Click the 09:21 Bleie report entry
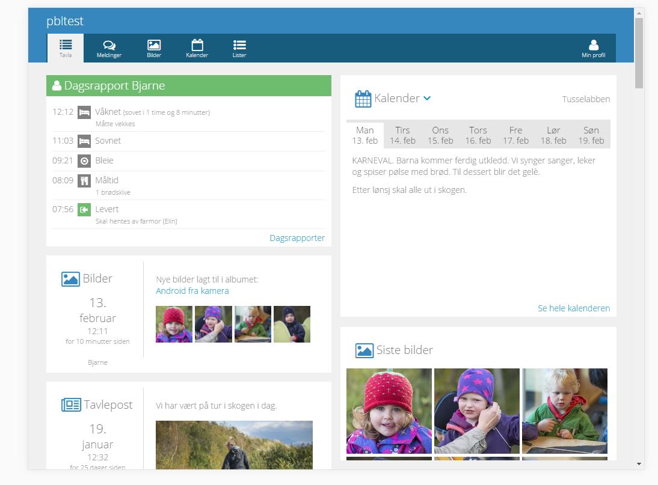Viewport: 658px width, 485px height. click(x=189, y=161)
